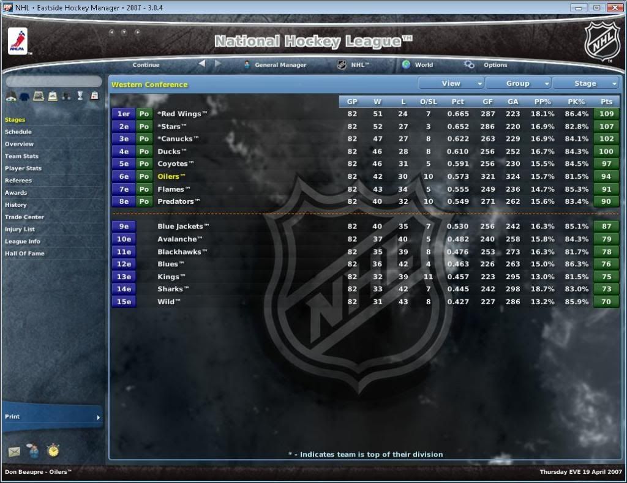Click the Options gears icon
This screenshot has height=483, width=627.
[x=469, y=64]
